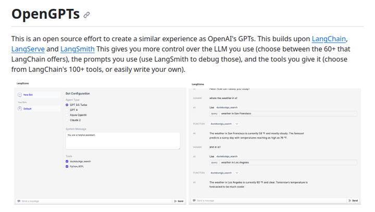
Task: Click the anchor link icon beside OpenGPTs heading
Action: click(86, 15)
